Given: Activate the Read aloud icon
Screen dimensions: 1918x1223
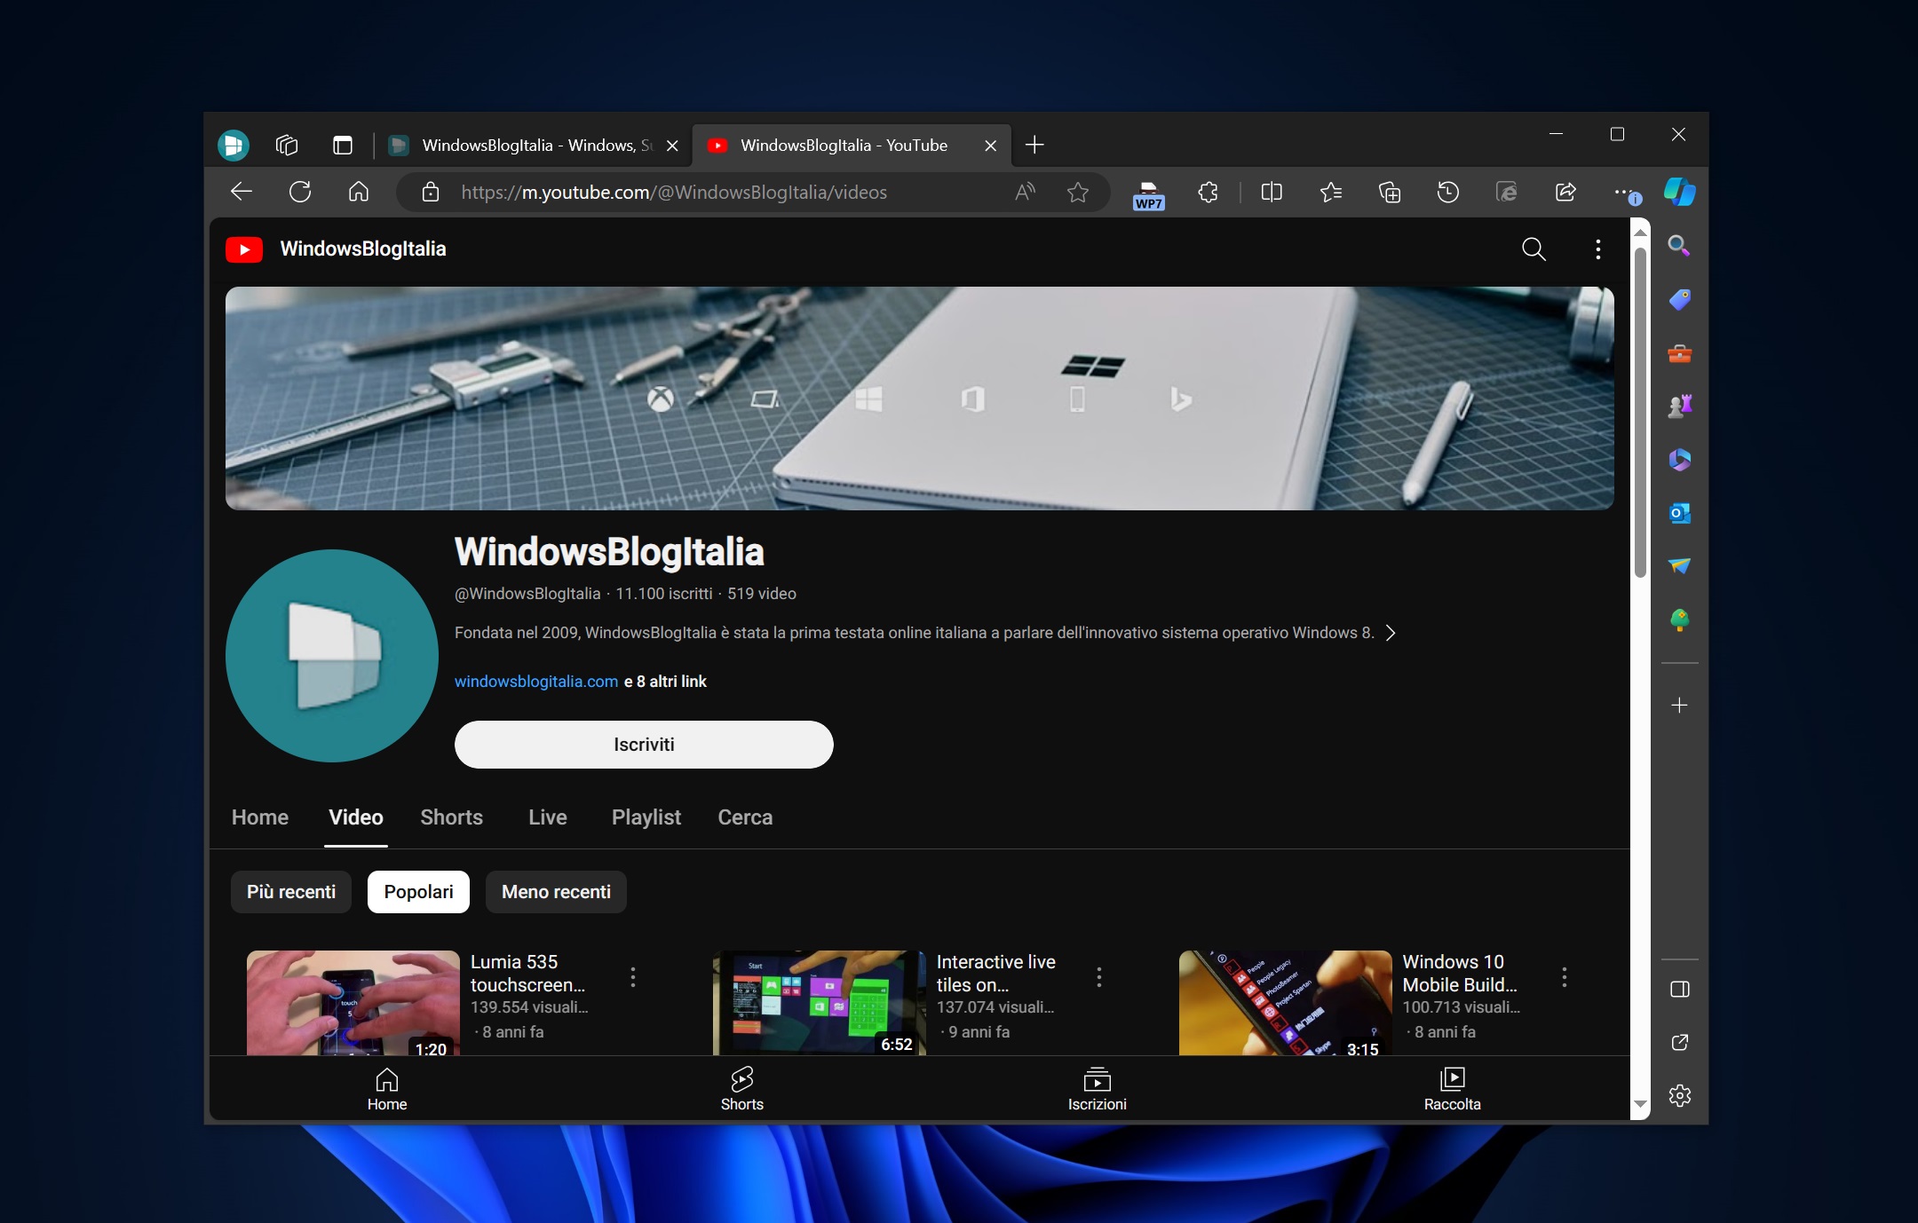Looking at the screenshot, I should point(1026,192).
